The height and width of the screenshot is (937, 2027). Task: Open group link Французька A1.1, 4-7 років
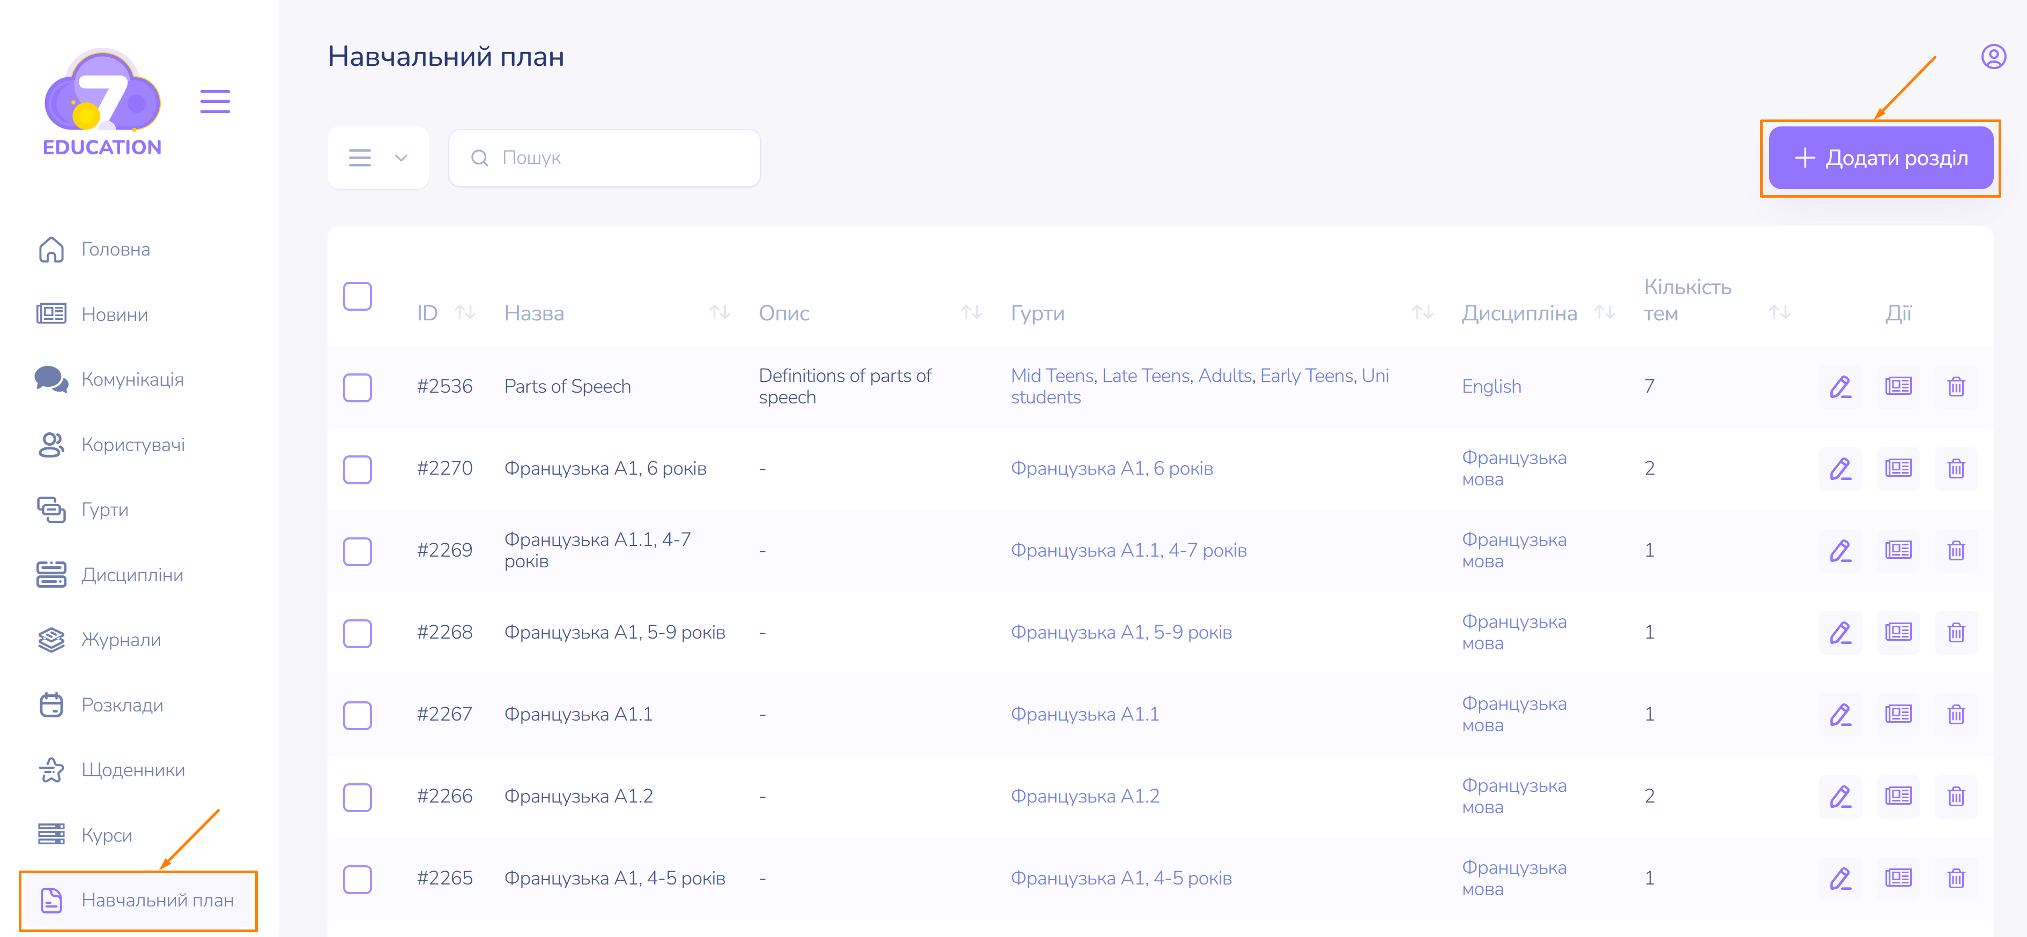tap(1128, 550)
